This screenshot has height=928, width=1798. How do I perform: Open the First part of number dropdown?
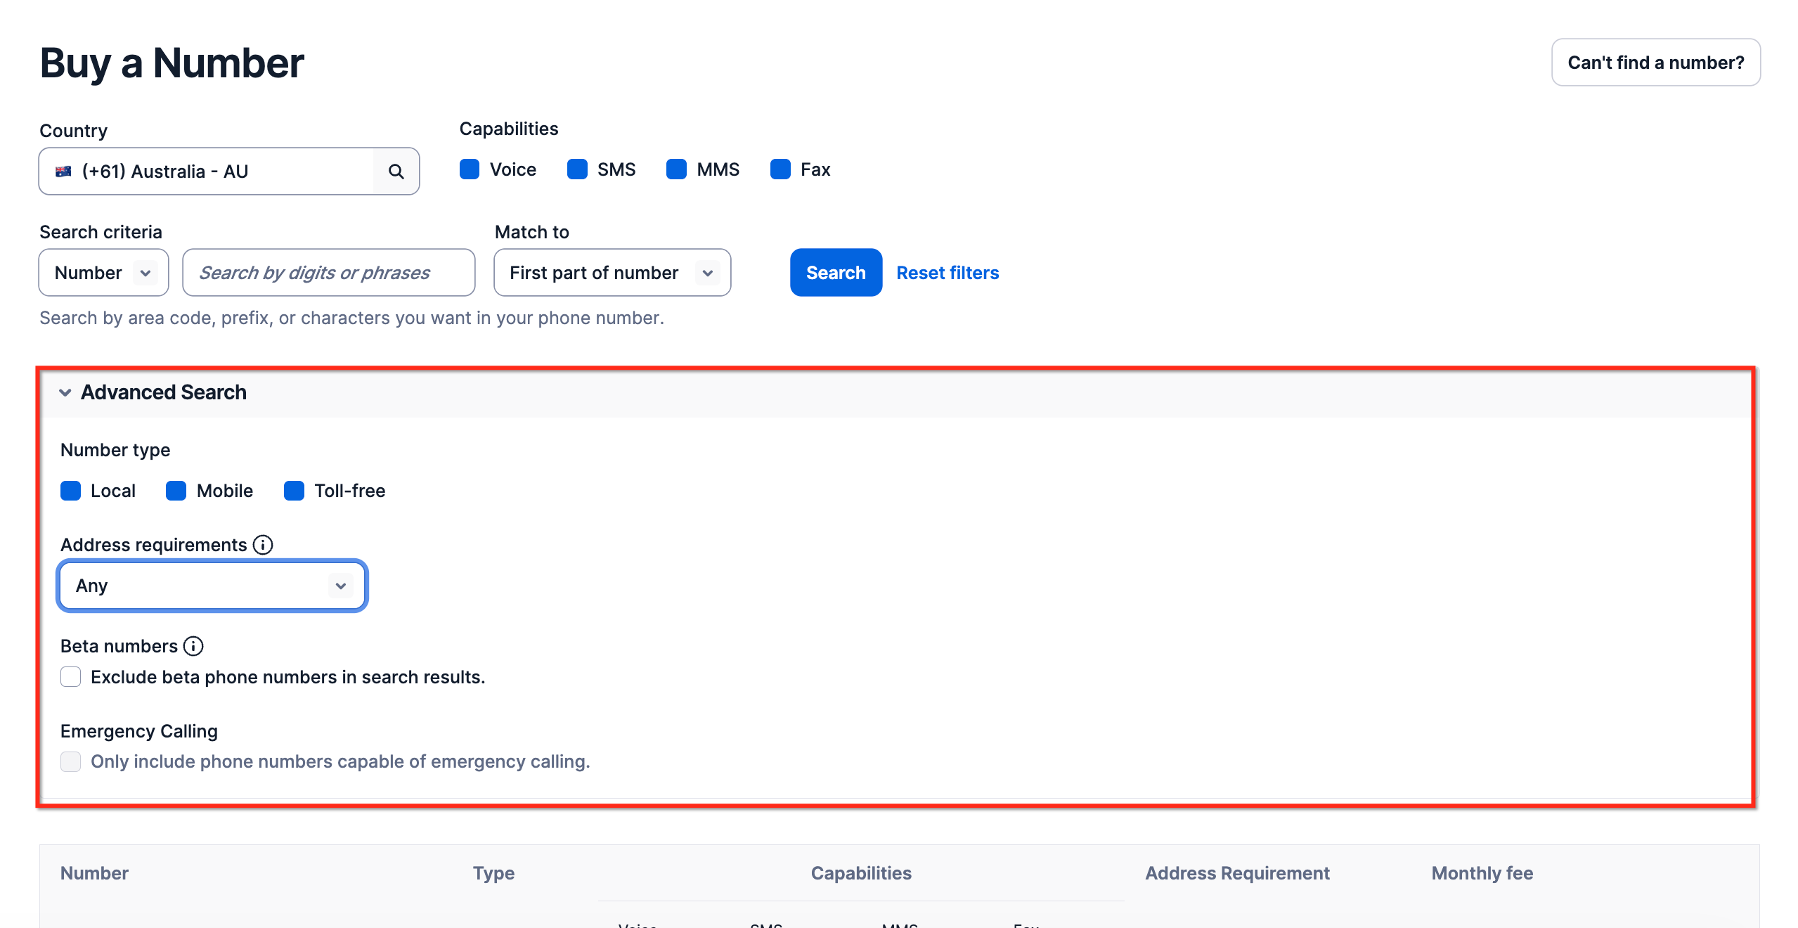coord(612,273)
